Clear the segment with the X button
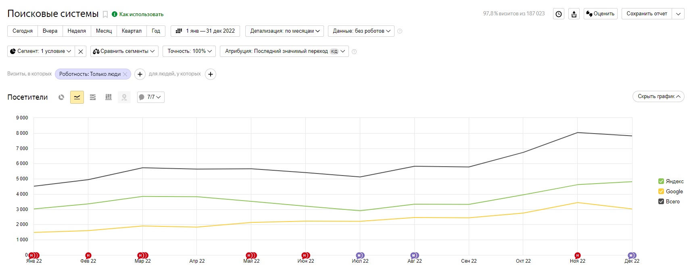691x276 pixels. point(81,51)
